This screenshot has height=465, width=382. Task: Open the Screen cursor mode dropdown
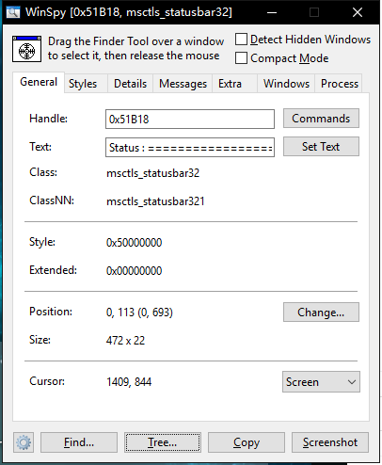click(321, 382)
